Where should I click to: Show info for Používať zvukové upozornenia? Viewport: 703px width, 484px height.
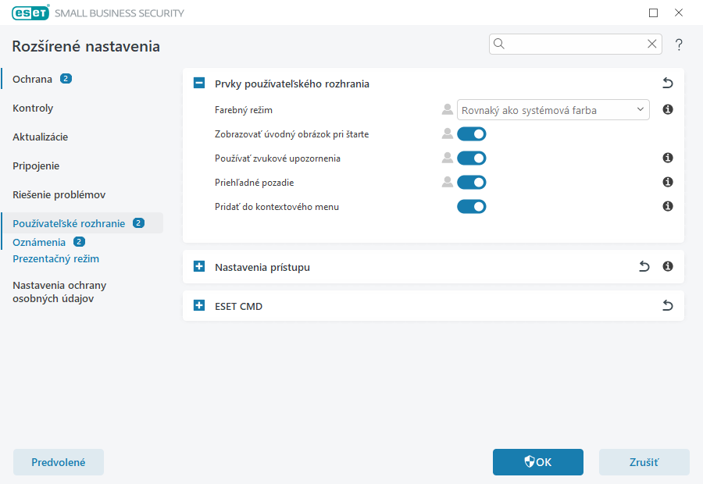[x=668, y=158]
